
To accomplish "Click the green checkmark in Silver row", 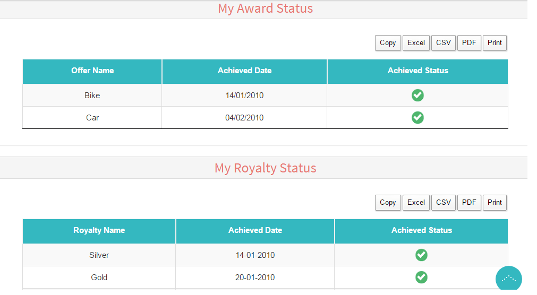I will (x=421, y=255).
